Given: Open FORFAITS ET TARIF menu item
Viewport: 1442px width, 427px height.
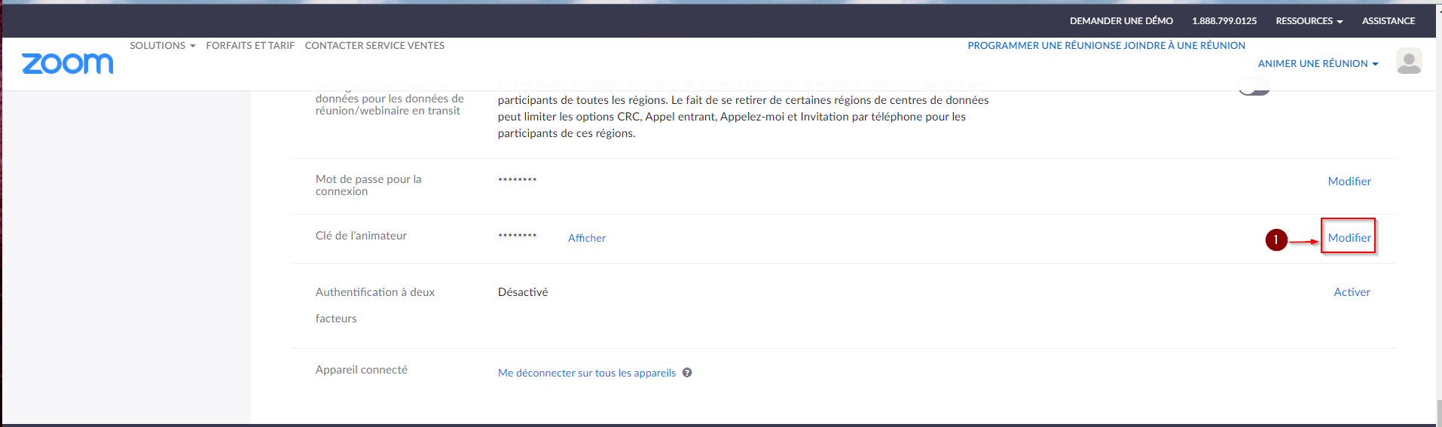Looking at the screenshot, I should point(250,46).
